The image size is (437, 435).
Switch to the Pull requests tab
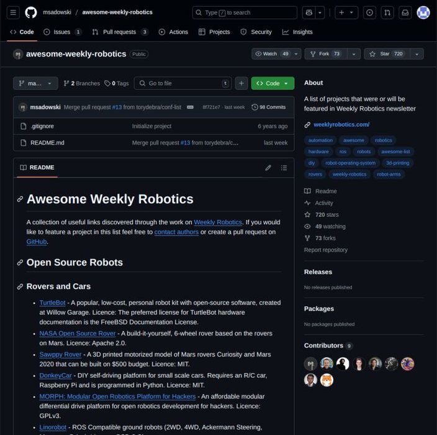[x=120, y=32]
